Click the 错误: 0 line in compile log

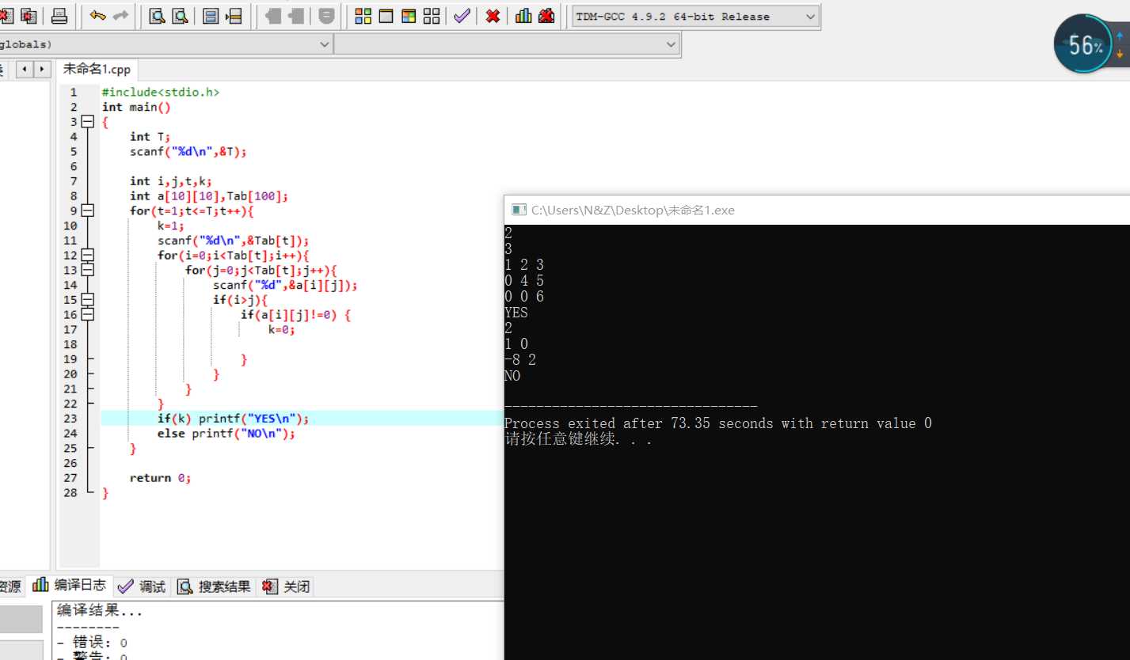pos(93,643)
